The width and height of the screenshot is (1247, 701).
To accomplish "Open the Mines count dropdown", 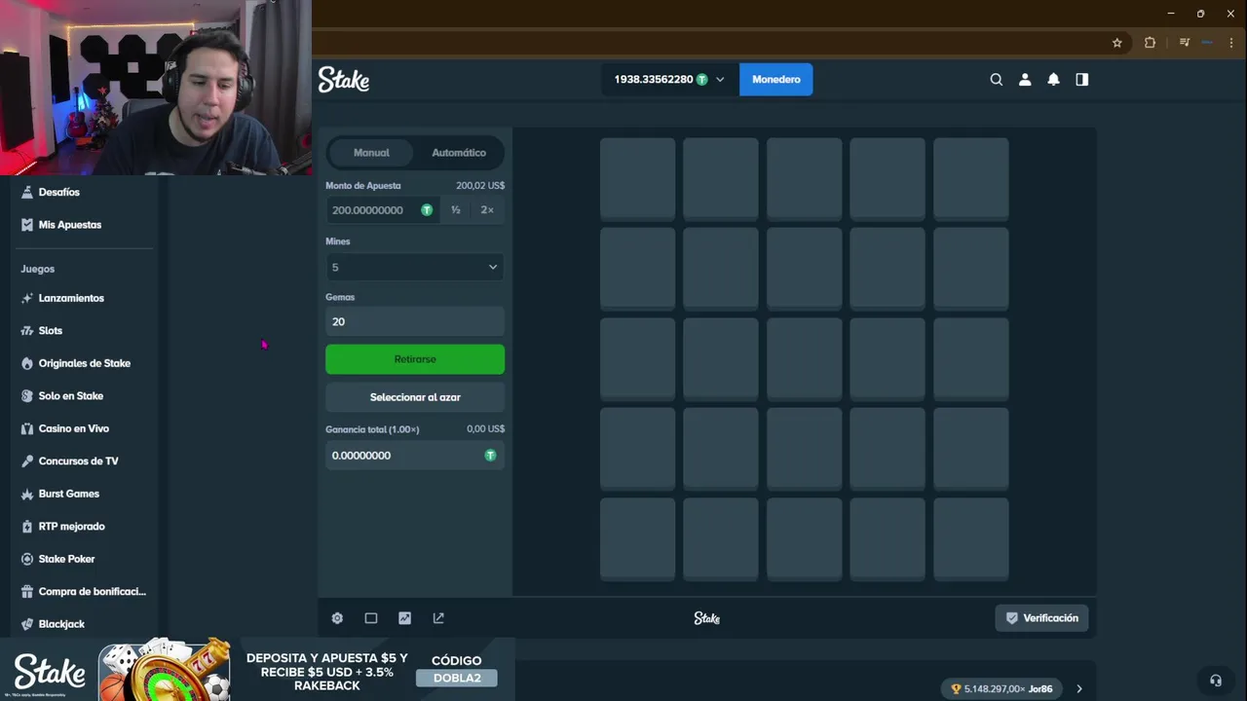I will click(x=415, y=267).
